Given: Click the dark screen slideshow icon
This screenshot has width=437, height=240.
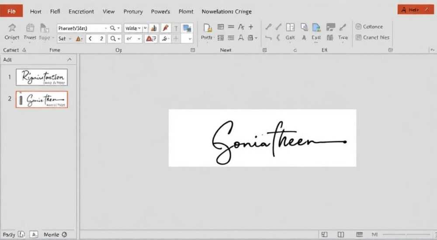Looking at the screenshot, I should coord(330,27).
